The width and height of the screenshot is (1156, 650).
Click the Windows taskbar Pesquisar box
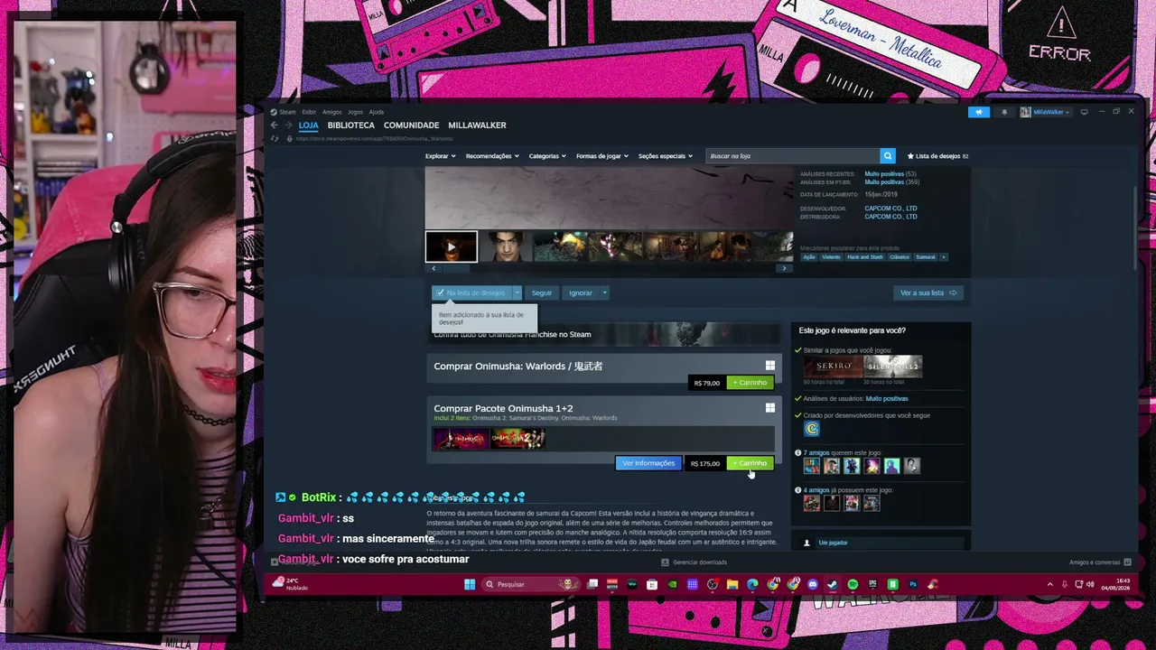[x=529, y=584]
